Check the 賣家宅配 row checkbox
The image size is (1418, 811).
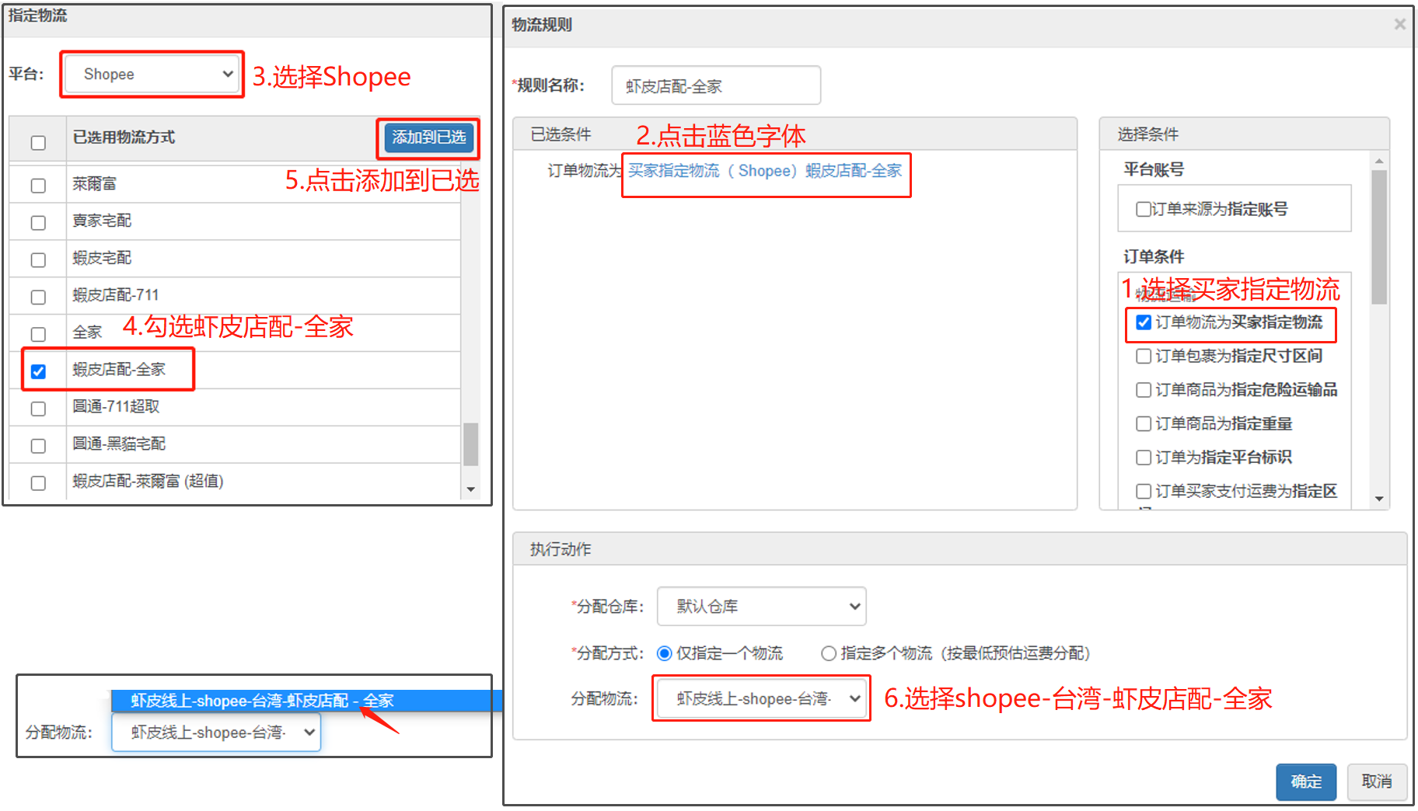[x=38, y=223]
